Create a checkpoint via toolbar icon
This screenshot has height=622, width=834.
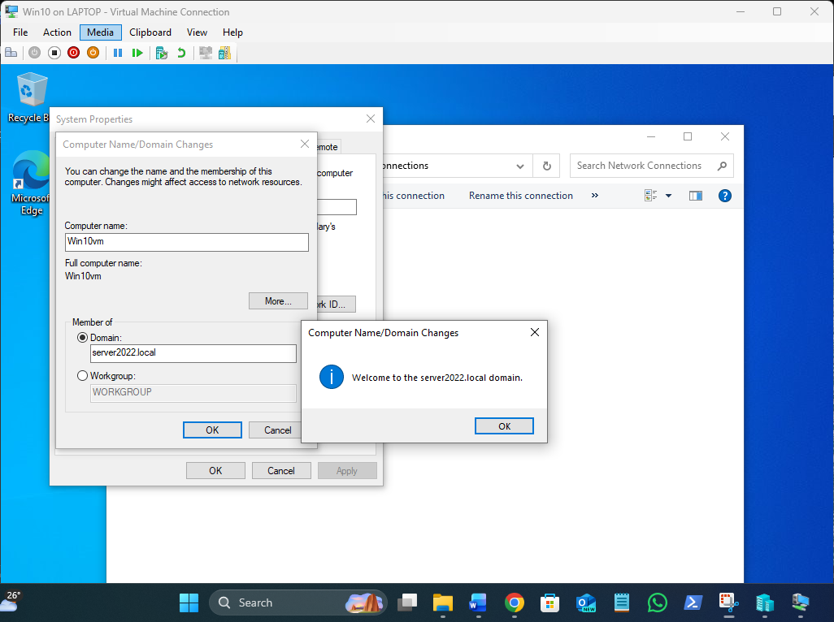[x=162, y=53]
